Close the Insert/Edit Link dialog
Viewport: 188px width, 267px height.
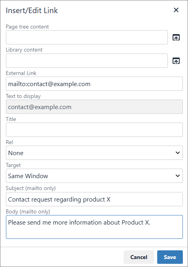(x=176, y=10)
